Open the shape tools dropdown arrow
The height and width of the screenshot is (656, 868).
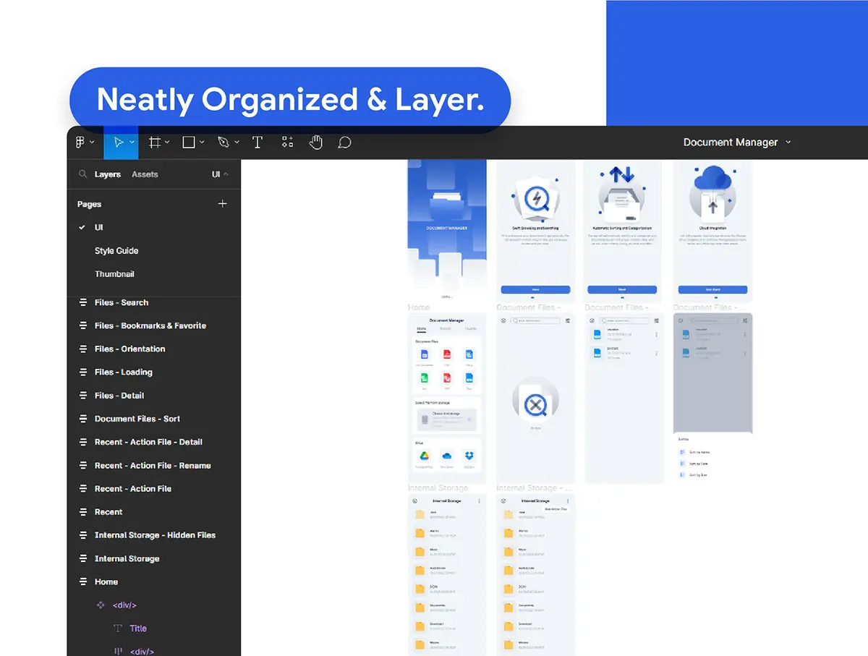point(203,142)
